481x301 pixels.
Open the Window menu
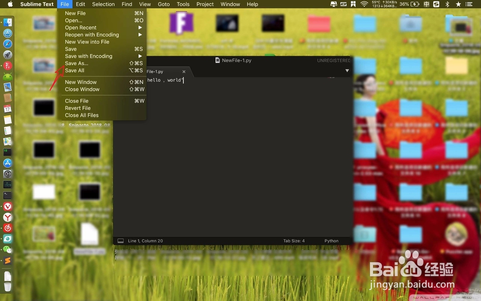coord(230,4)
